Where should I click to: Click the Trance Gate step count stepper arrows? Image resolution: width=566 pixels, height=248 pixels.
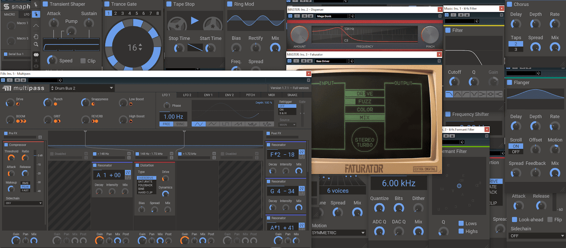140,47
